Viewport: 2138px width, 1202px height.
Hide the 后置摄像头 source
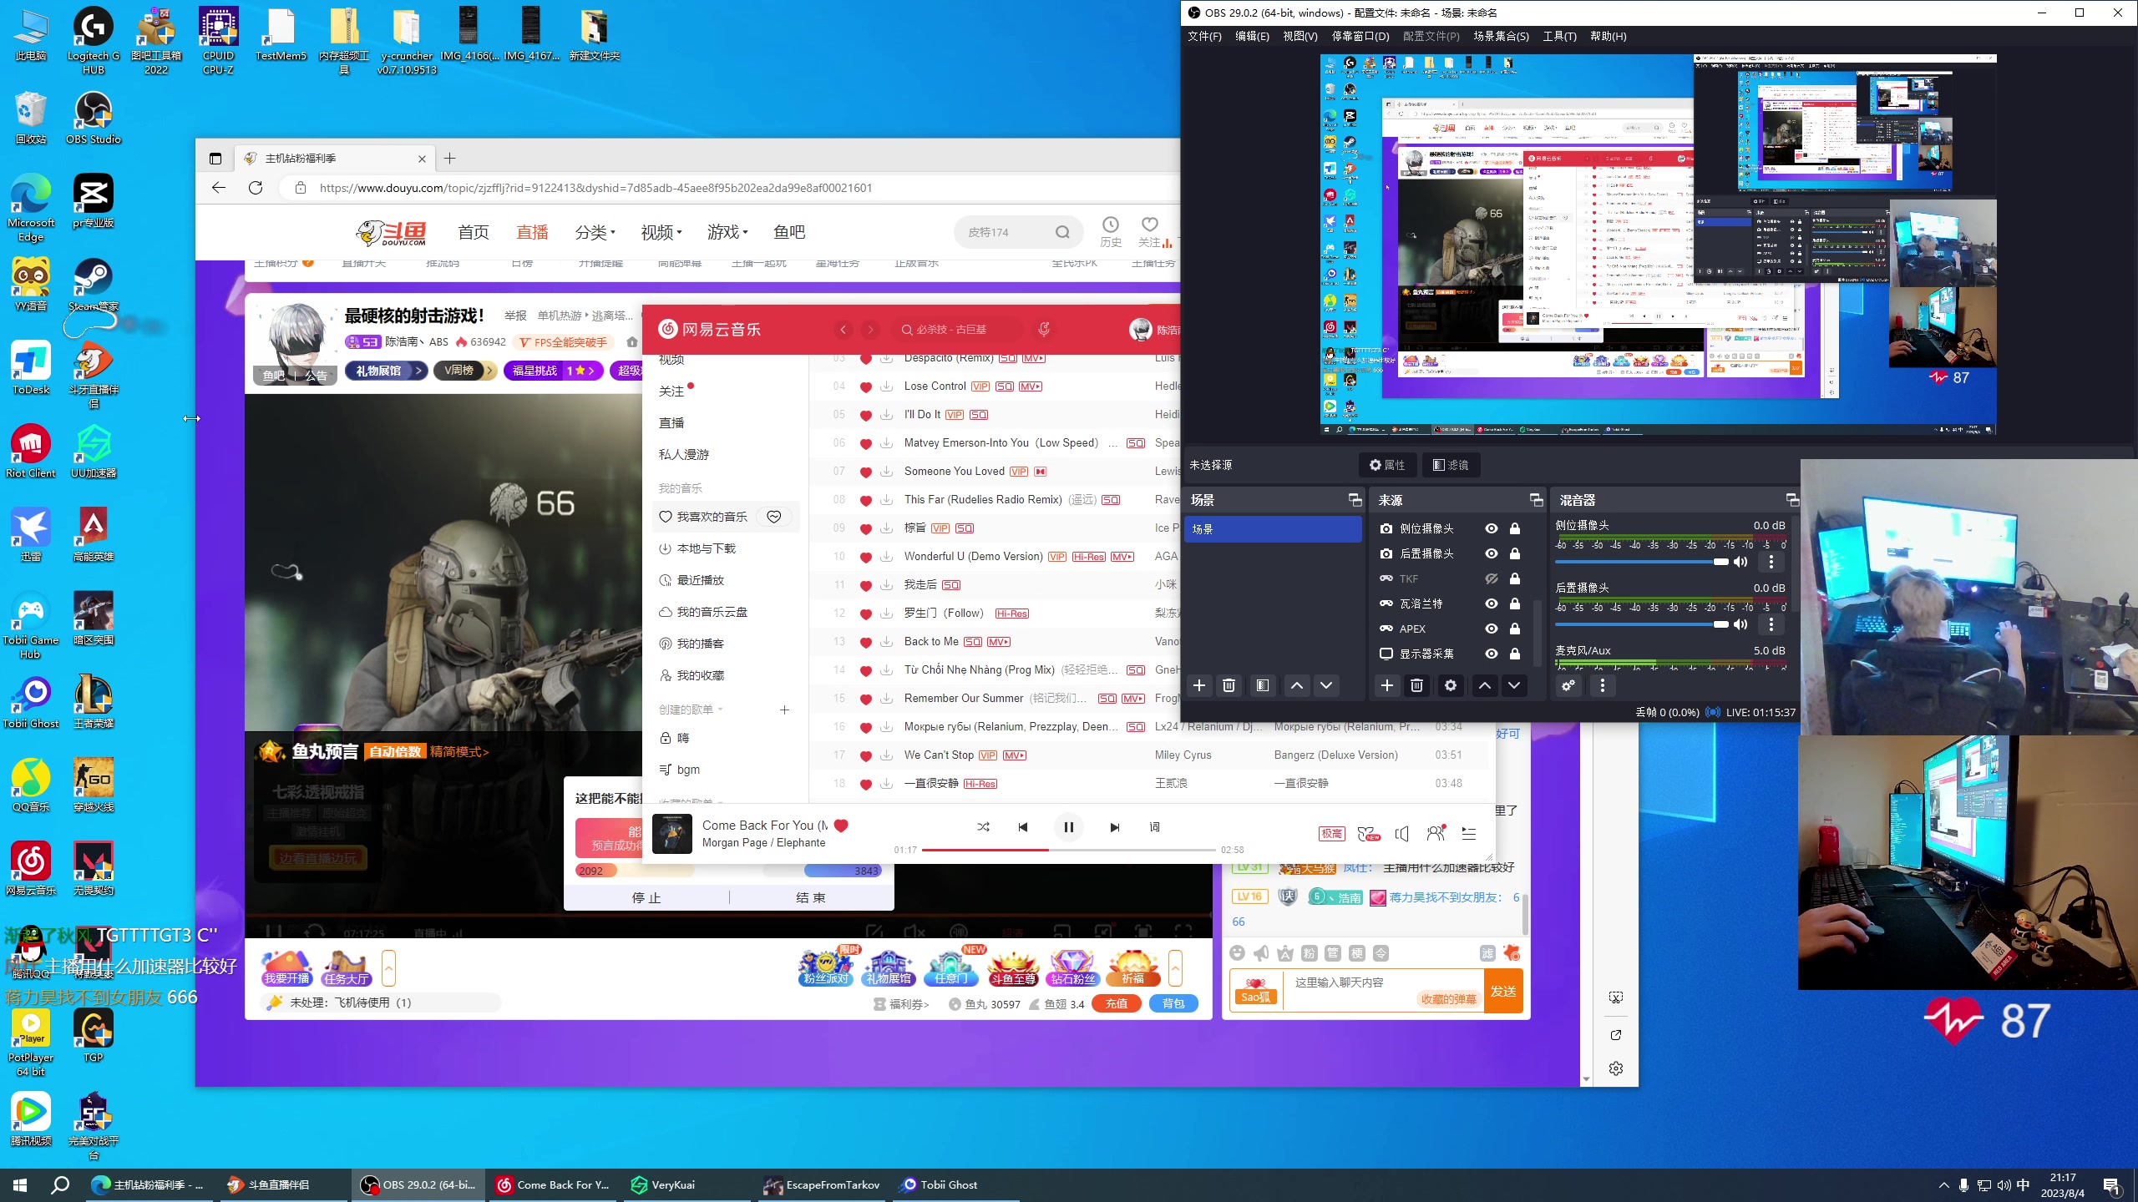click(x=1492, y=553)
